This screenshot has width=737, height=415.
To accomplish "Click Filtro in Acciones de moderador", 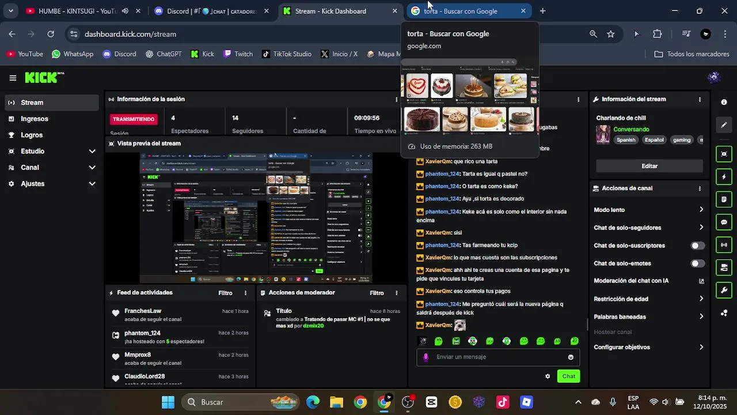I will point(377,293).
